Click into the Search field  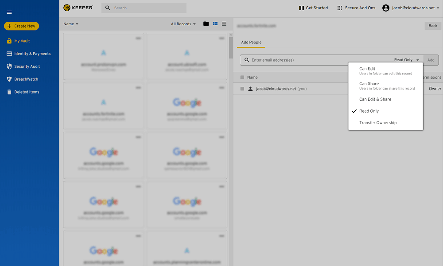(x=144, y=8)
